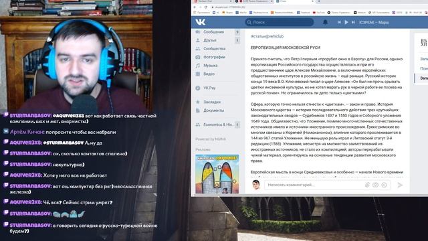Click the Сообщения unread counter badge
This screenshot has width=428, height=241.
(237, 32)
